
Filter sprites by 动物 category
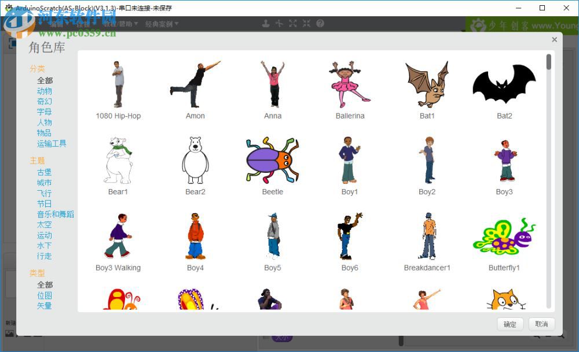click(45, 91)
